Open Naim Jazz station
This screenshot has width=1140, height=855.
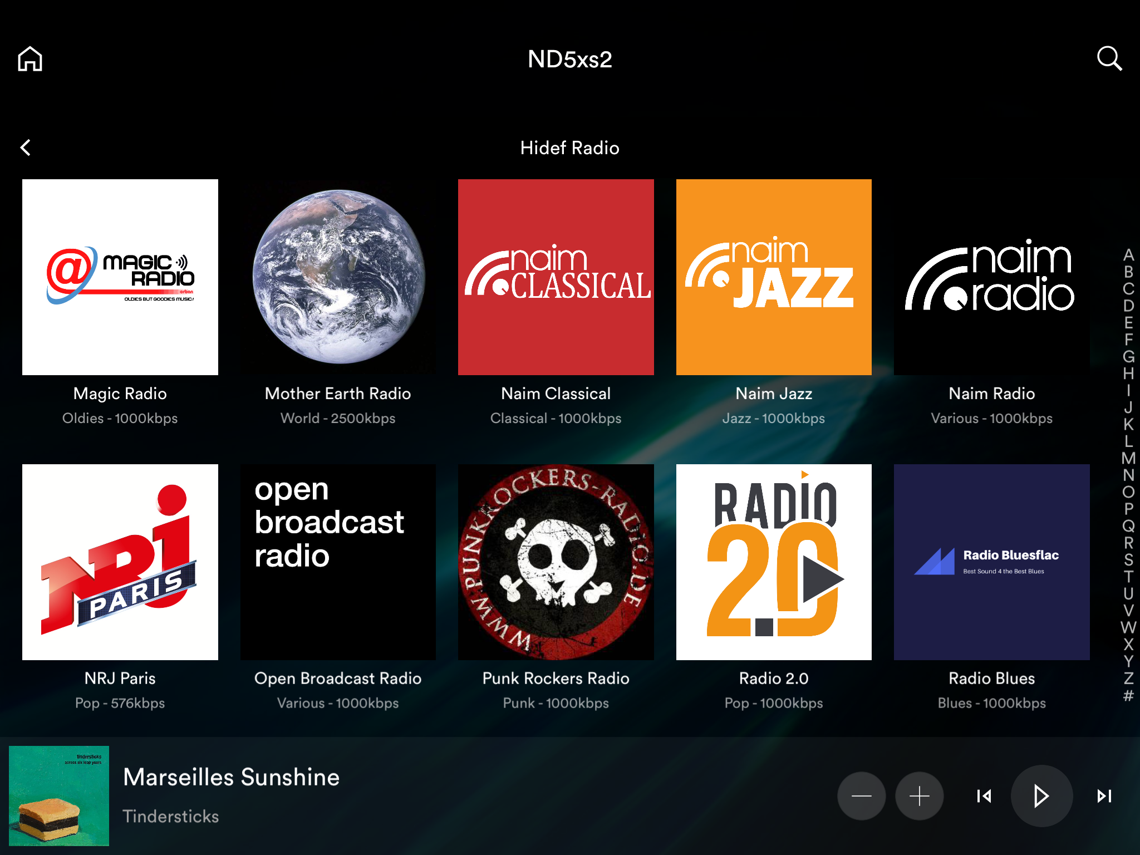tap(774, 277)
